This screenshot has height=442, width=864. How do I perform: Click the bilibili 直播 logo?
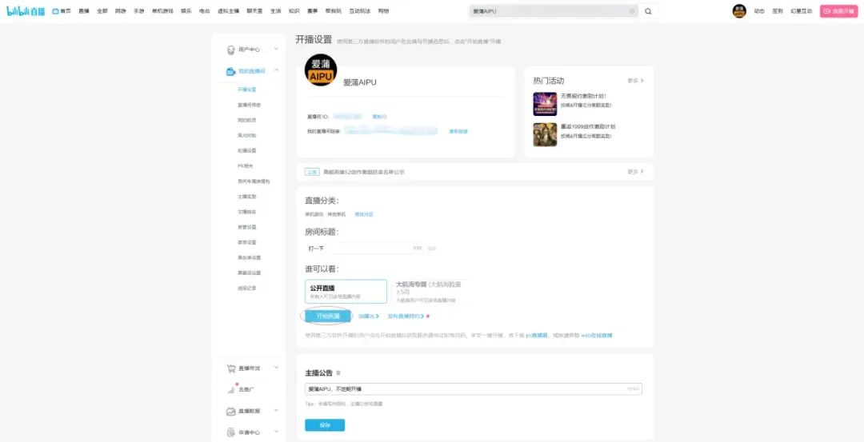[x=26, y=11]
